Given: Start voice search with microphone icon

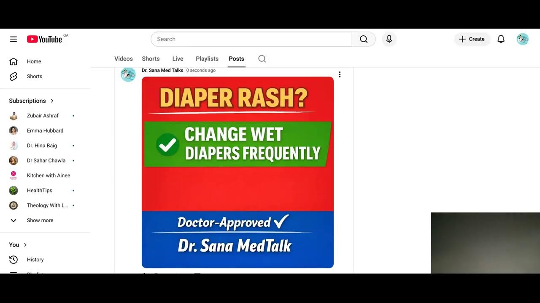Looking at the screenshot, I should click(389, 39).
